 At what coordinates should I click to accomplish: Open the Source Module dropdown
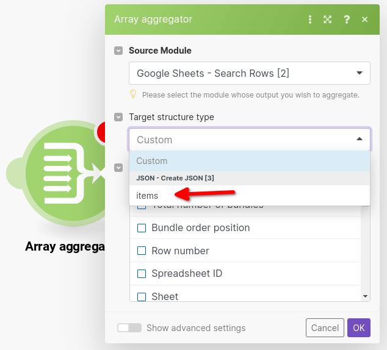[x=250, y=73]
